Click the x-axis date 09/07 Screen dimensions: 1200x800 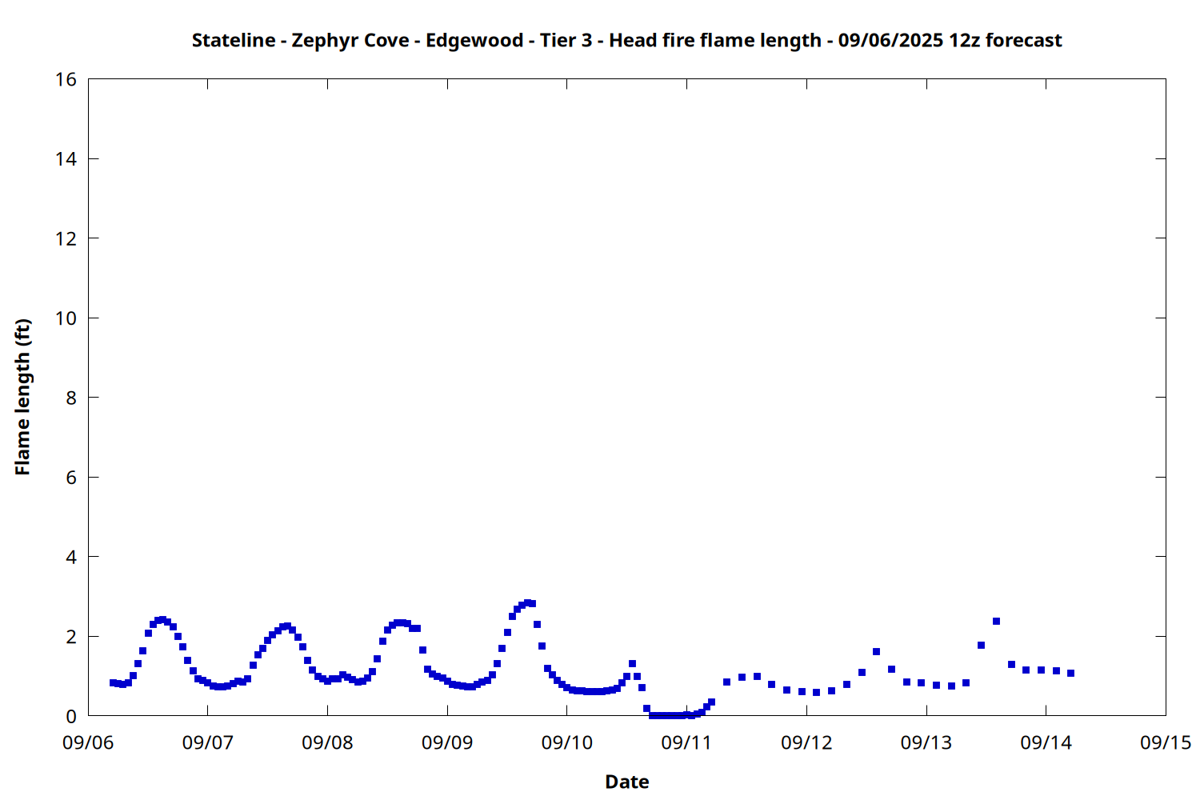point(208,742)
